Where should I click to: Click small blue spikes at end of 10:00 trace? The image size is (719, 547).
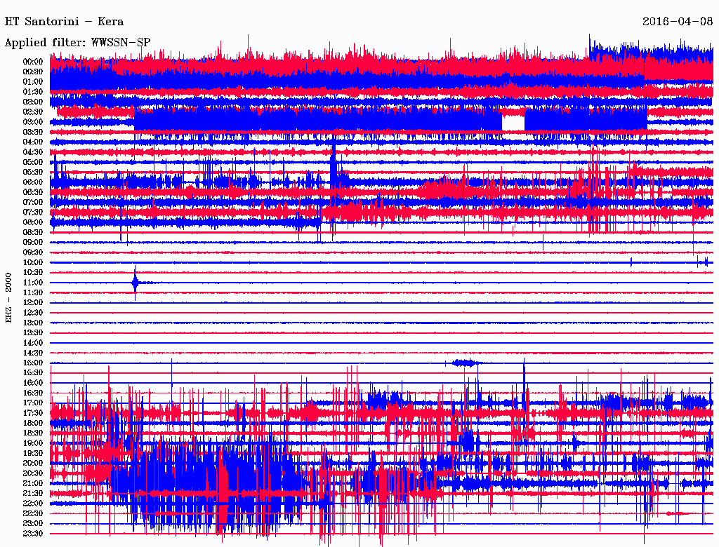702,262
